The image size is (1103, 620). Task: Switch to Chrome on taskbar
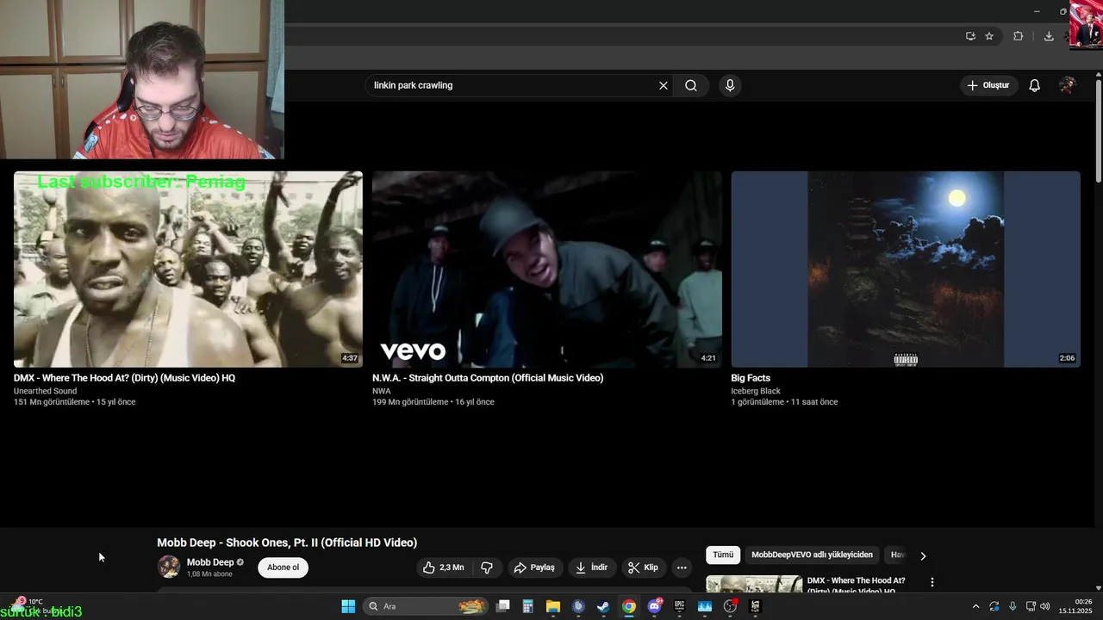point(629,606)
